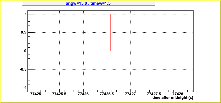Click the left dashed red line
This screenshot has width=221, height=103.
point(75,33)
